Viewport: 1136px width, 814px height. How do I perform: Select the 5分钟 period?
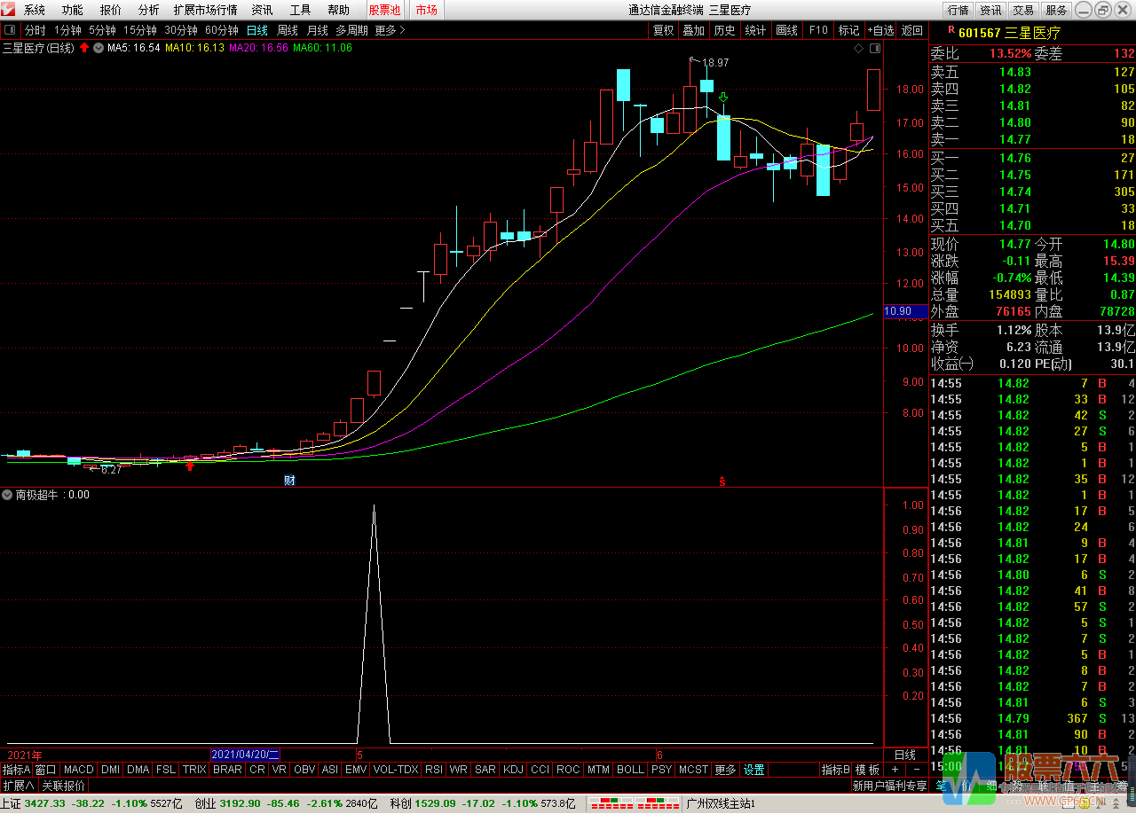[x=103, y=30]
